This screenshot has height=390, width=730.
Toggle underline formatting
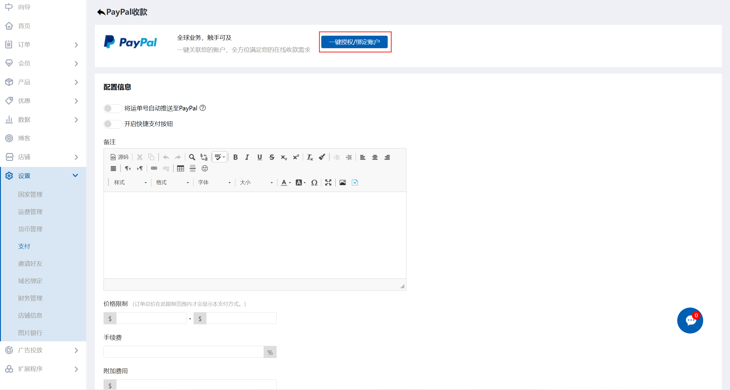coord(260,157)
